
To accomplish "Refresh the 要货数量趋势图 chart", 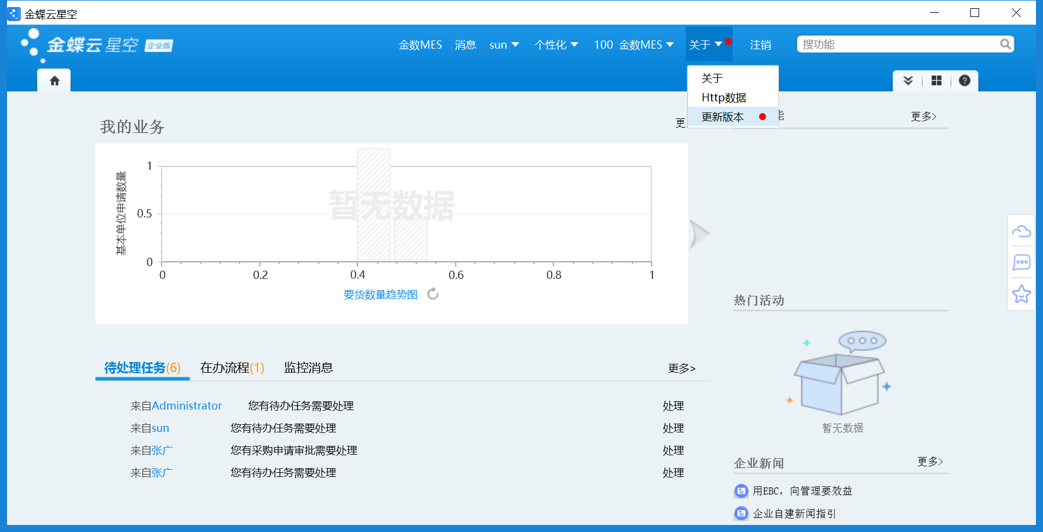I will click(x=433, y=294).
